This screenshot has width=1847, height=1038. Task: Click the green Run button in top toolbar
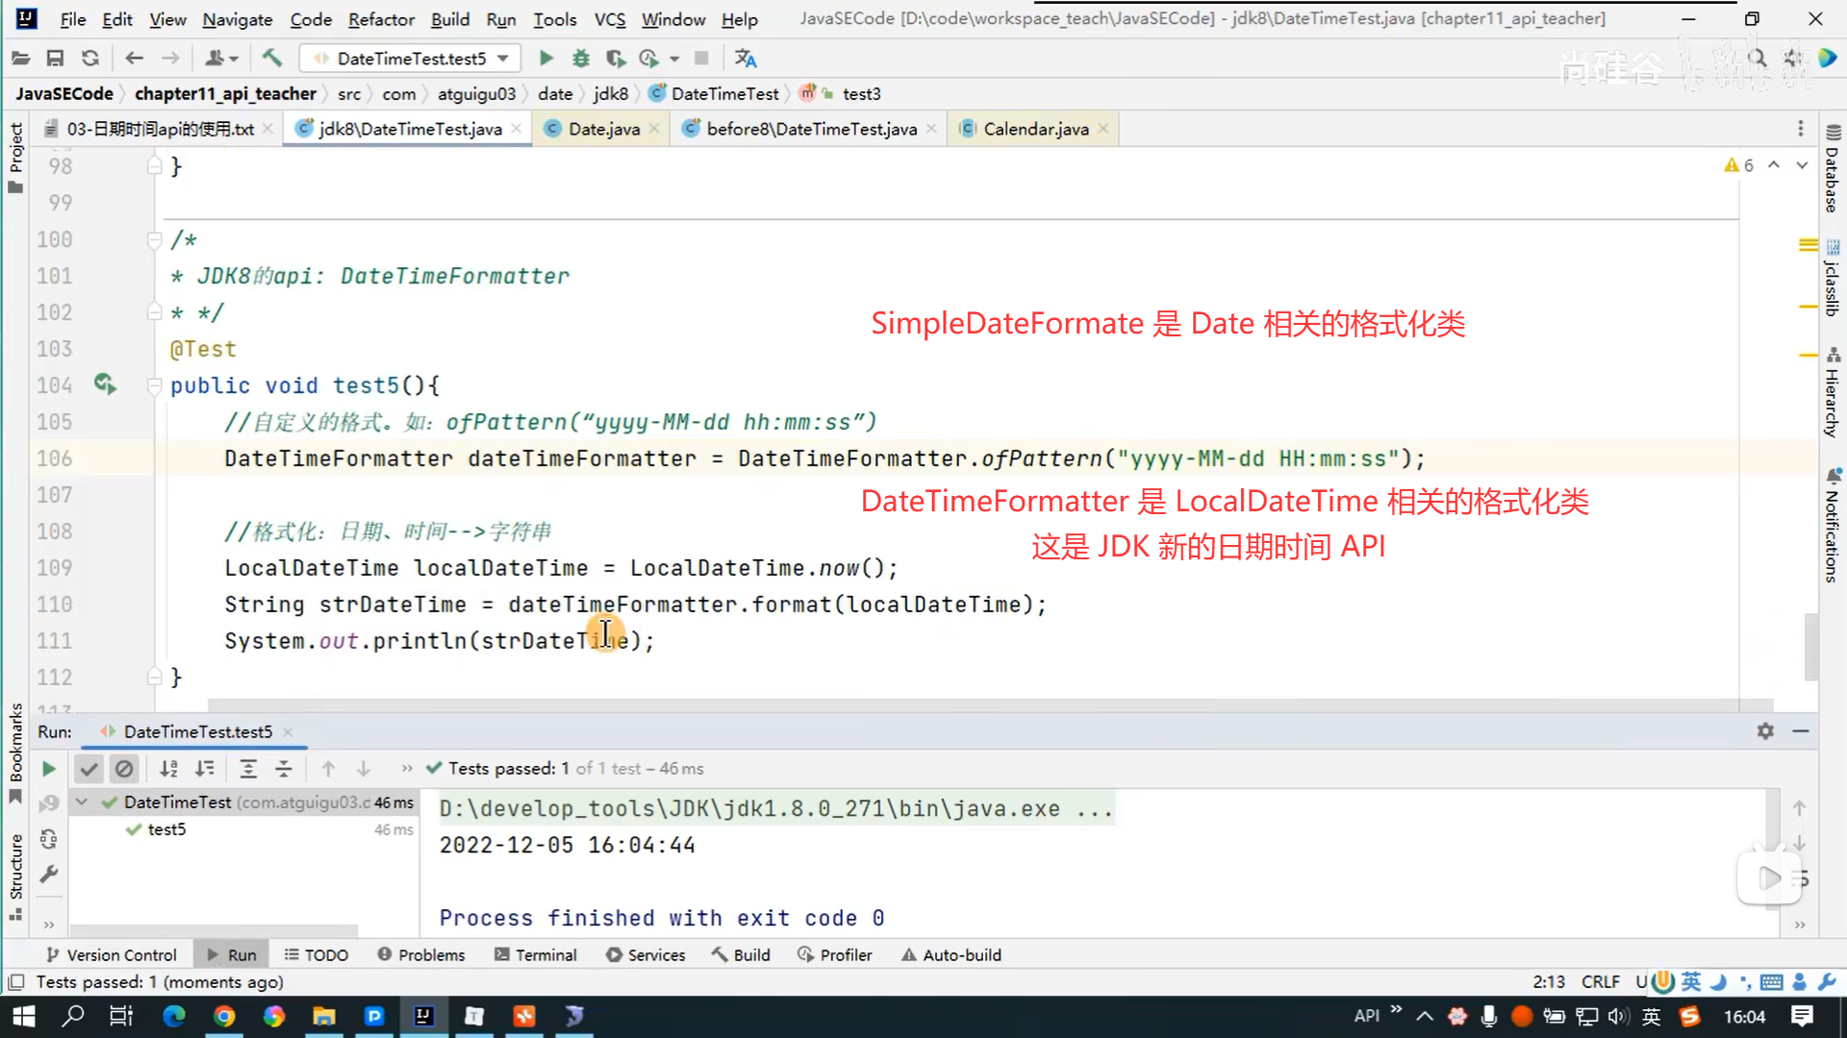(x=545, y=59)
